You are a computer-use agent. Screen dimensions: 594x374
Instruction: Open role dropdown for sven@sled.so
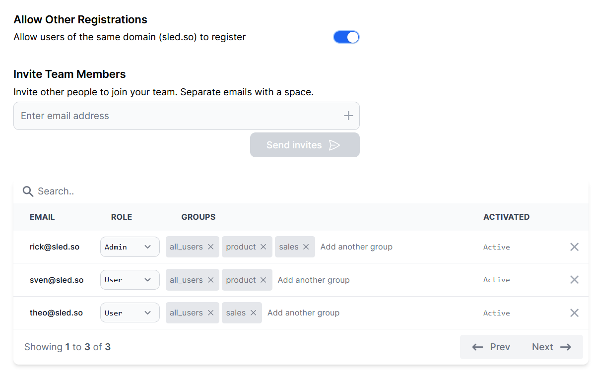(x=130, y=280)
